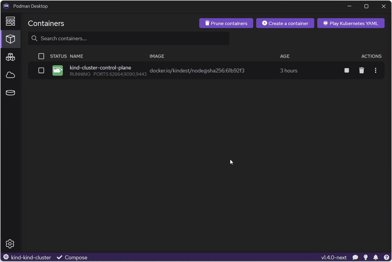Delete the kind-cluster-control-plane container

pos(361,70)
